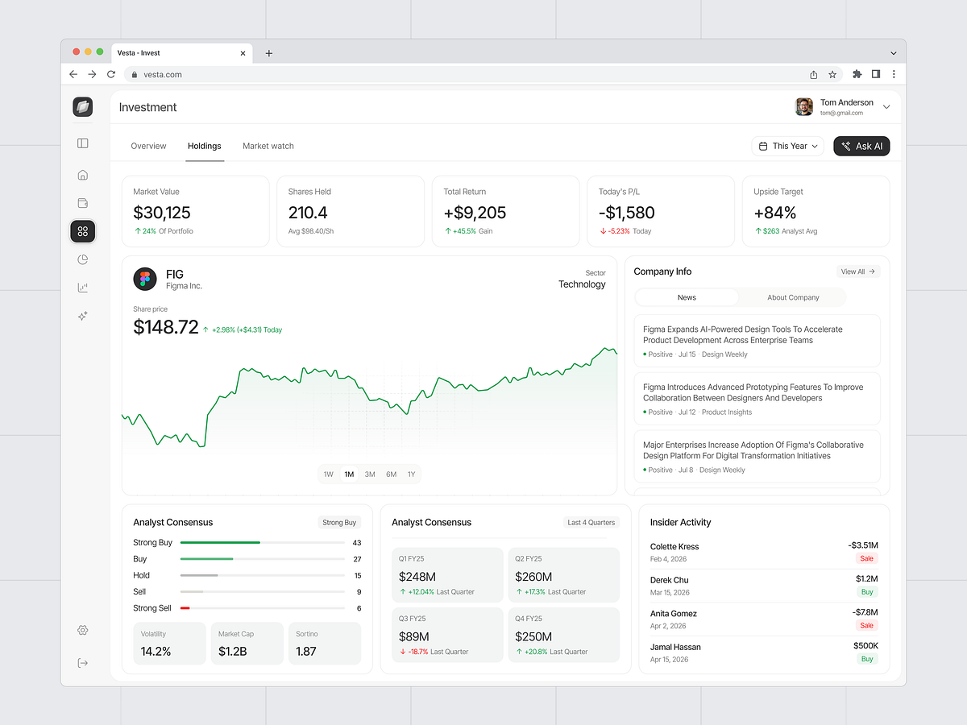
Task: Click the Q4 FY25 $250M card
Action: [564, 635]
